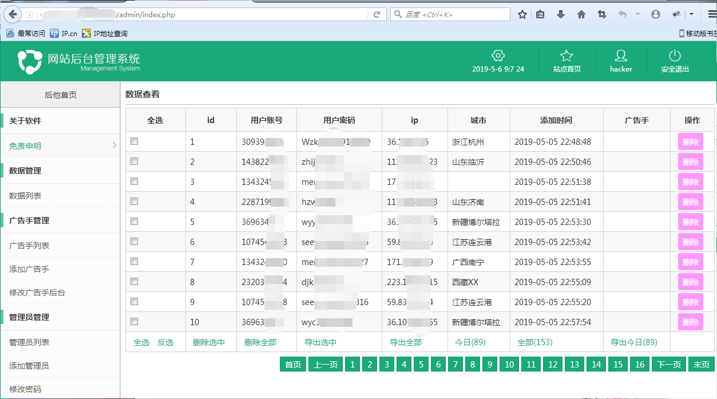717x399 pixels.
Task: Tick the checkbox for row id 1
Action: pyautogui.click(x=134, y=141)
